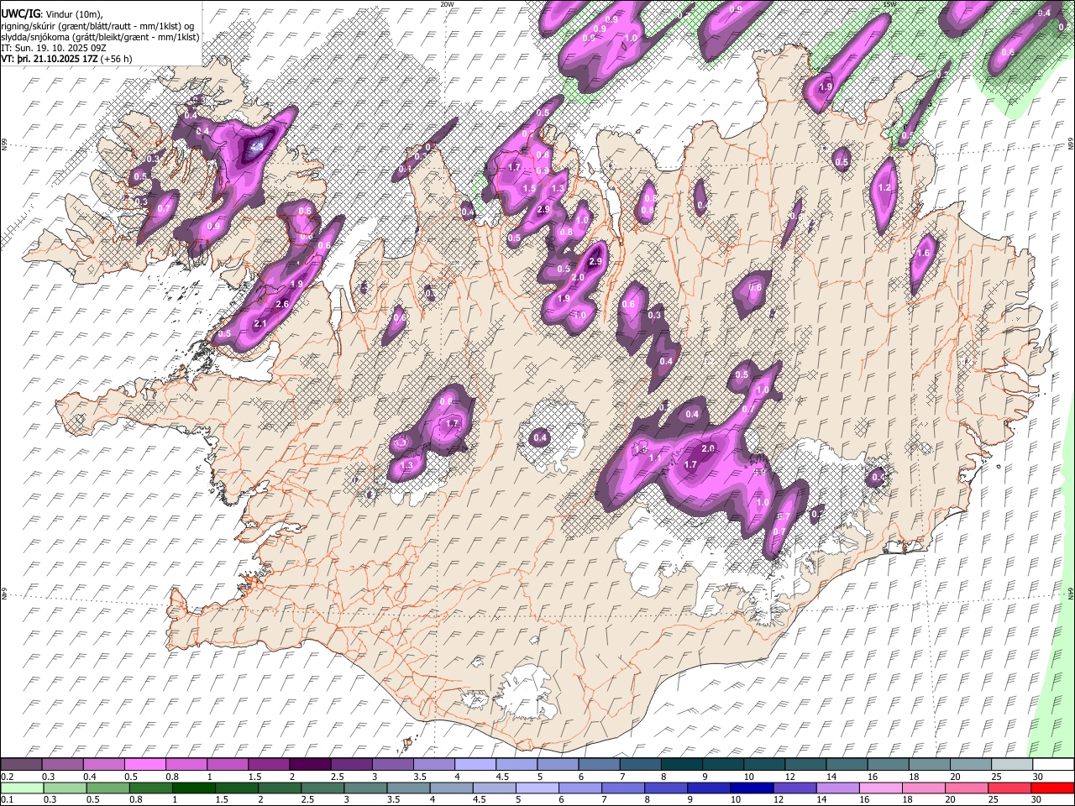Pick the pale lavender rain swatch labeled 5
The height and width of the screenshot is (806, 1075).
point(537,788)
